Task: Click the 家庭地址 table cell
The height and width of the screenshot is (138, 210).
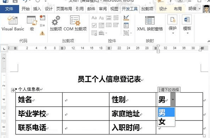Action: click(x=133, y=114)
